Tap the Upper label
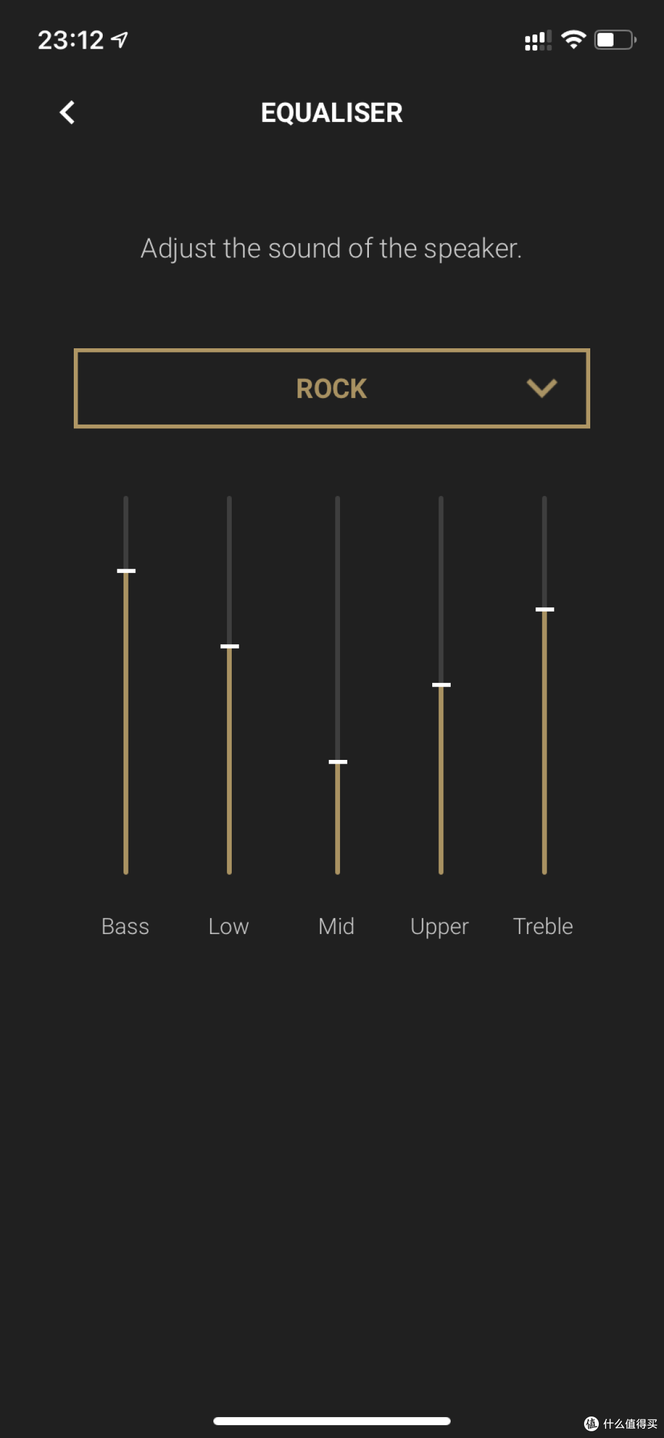The image size is (664, 1438). 440,927
